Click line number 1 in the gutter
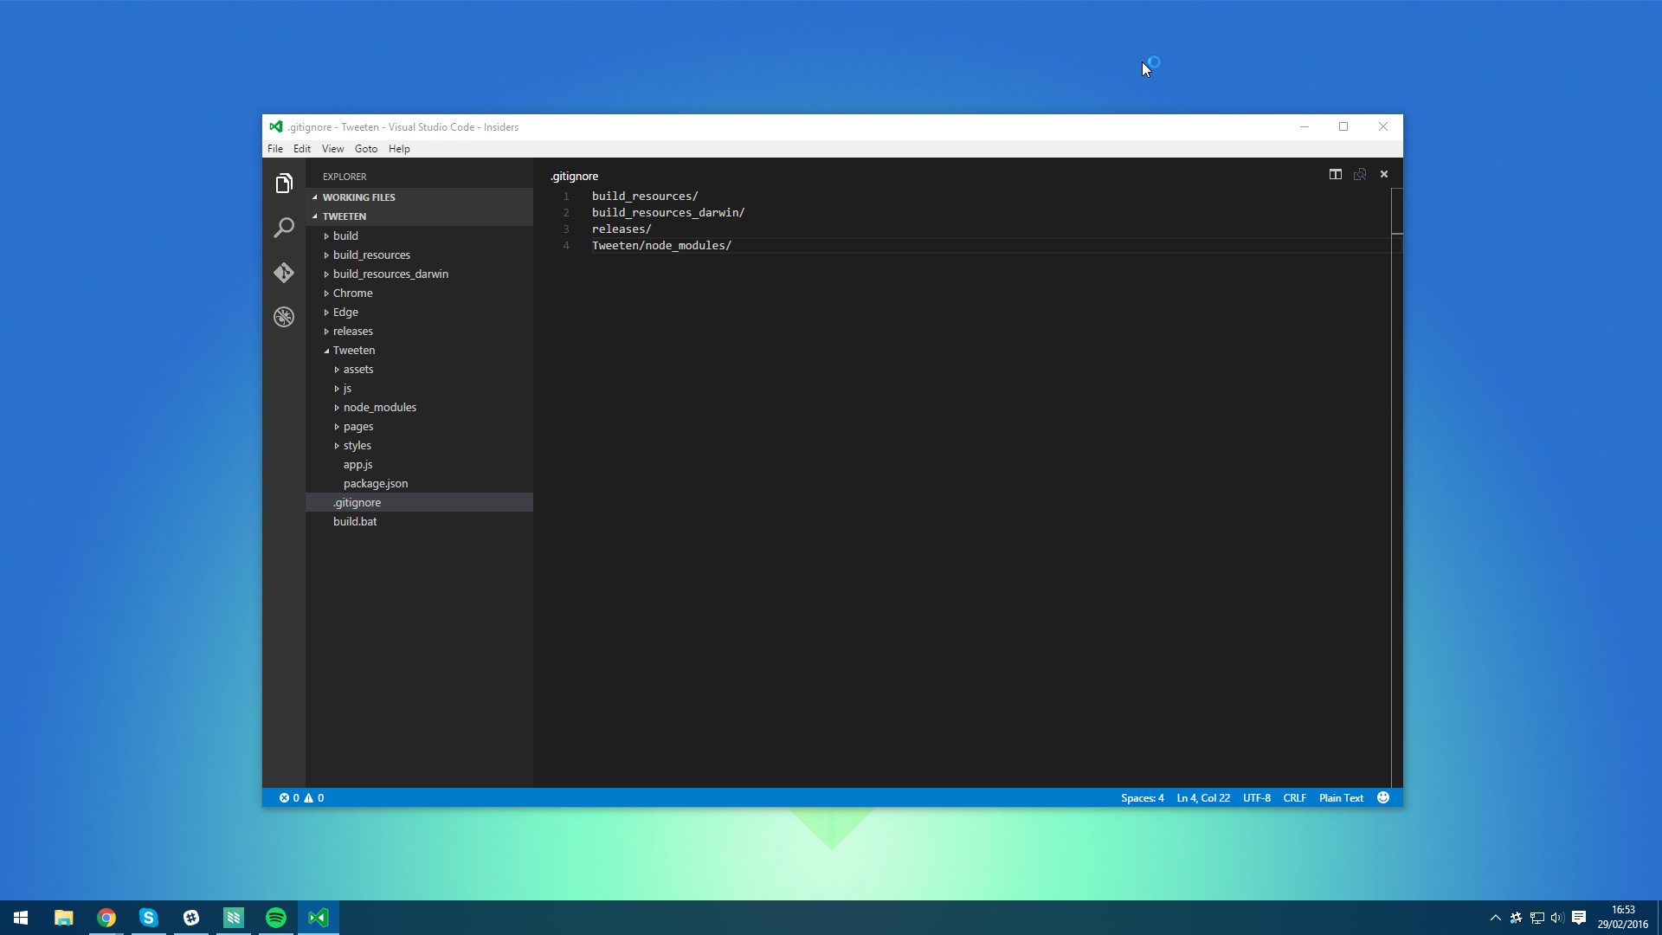This screenshot has height=935, width=1662. point(566,197)
